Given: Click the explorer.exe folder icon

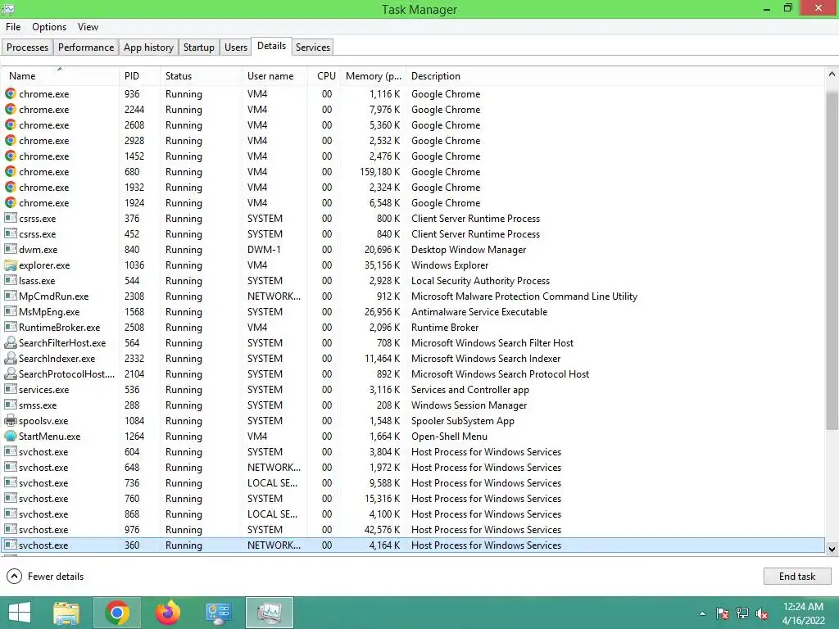Looking at the screenshot, I should point(10,265).
